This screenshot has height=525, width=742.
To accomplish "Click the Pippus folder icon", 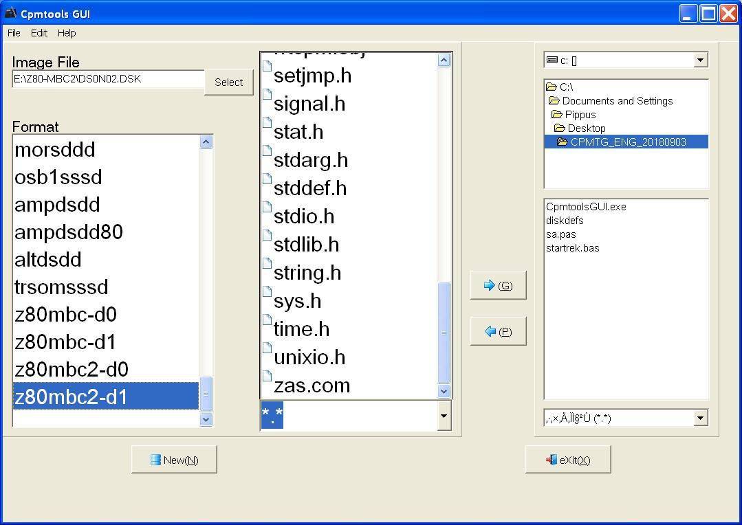I will click(x=556, y=115).
